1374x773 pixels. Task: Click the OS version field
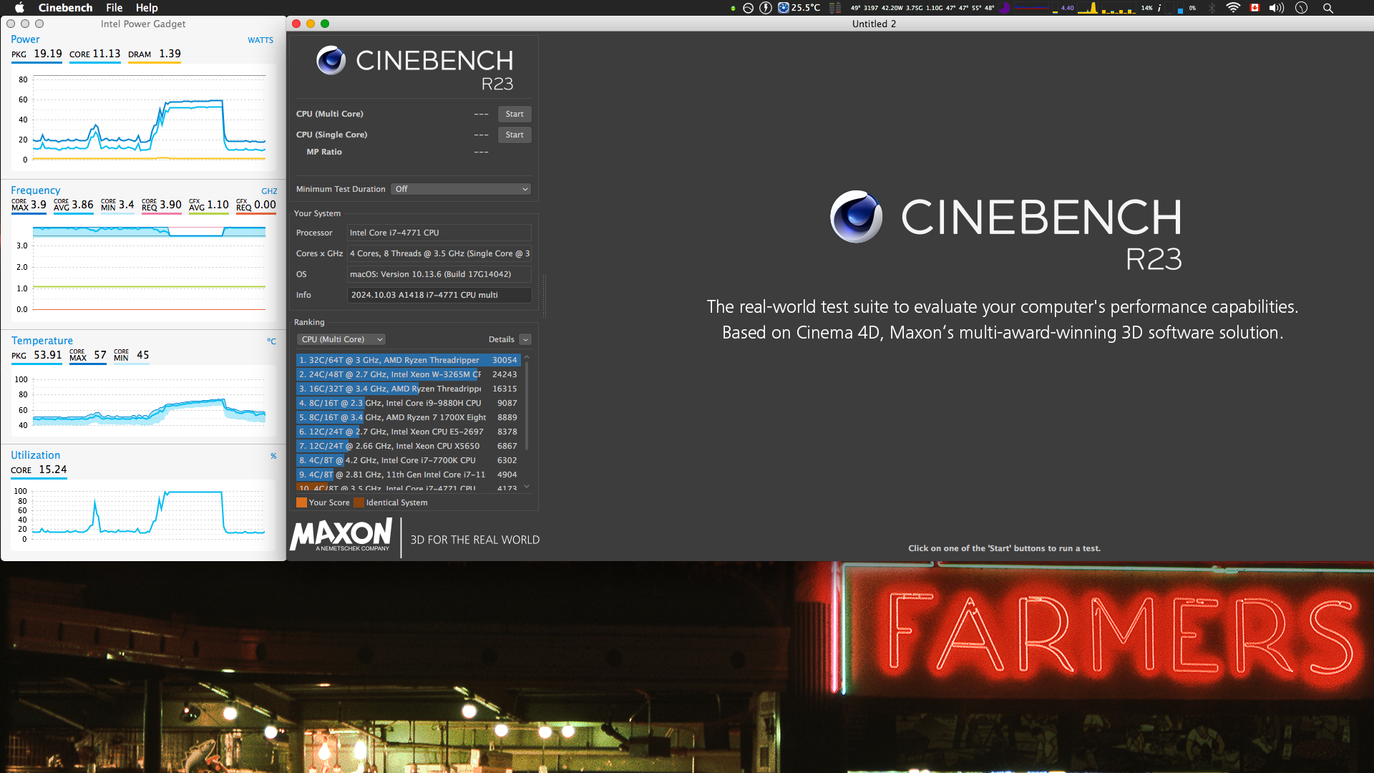439,274
